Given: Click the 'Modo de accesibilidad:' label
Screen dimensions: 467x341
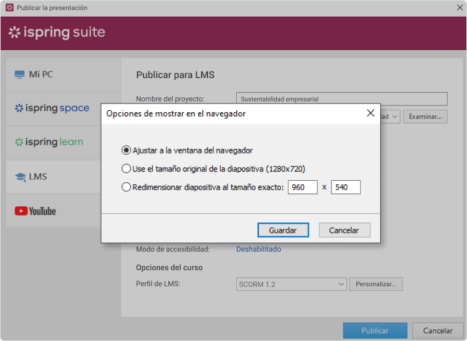Looking at the screenshot, I should [173, 250].
